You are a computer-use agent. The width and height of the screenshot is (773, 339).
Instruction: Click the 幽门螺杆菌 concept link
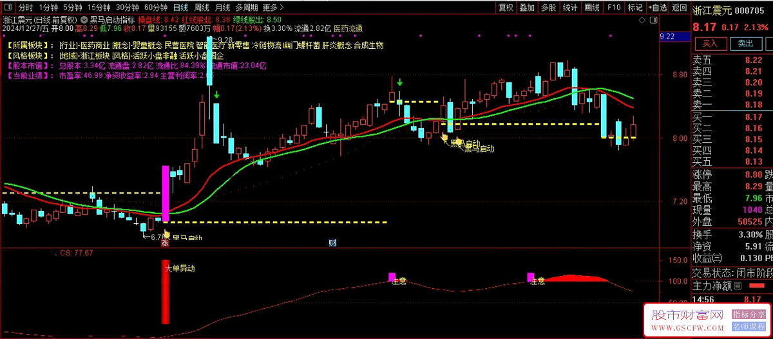point(301,46)
